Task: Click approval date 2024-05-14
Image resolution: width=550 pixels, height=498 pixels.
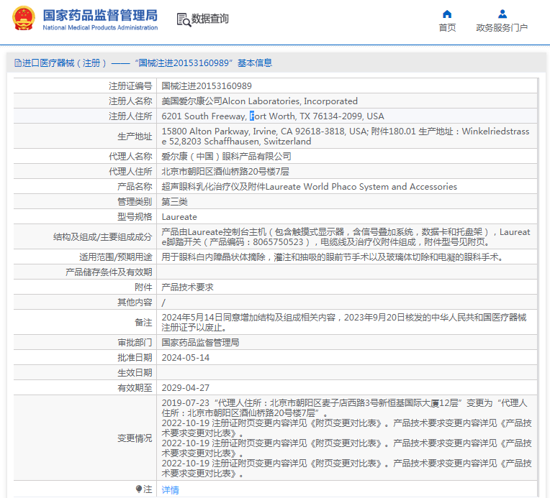Action: pos(186,358)
